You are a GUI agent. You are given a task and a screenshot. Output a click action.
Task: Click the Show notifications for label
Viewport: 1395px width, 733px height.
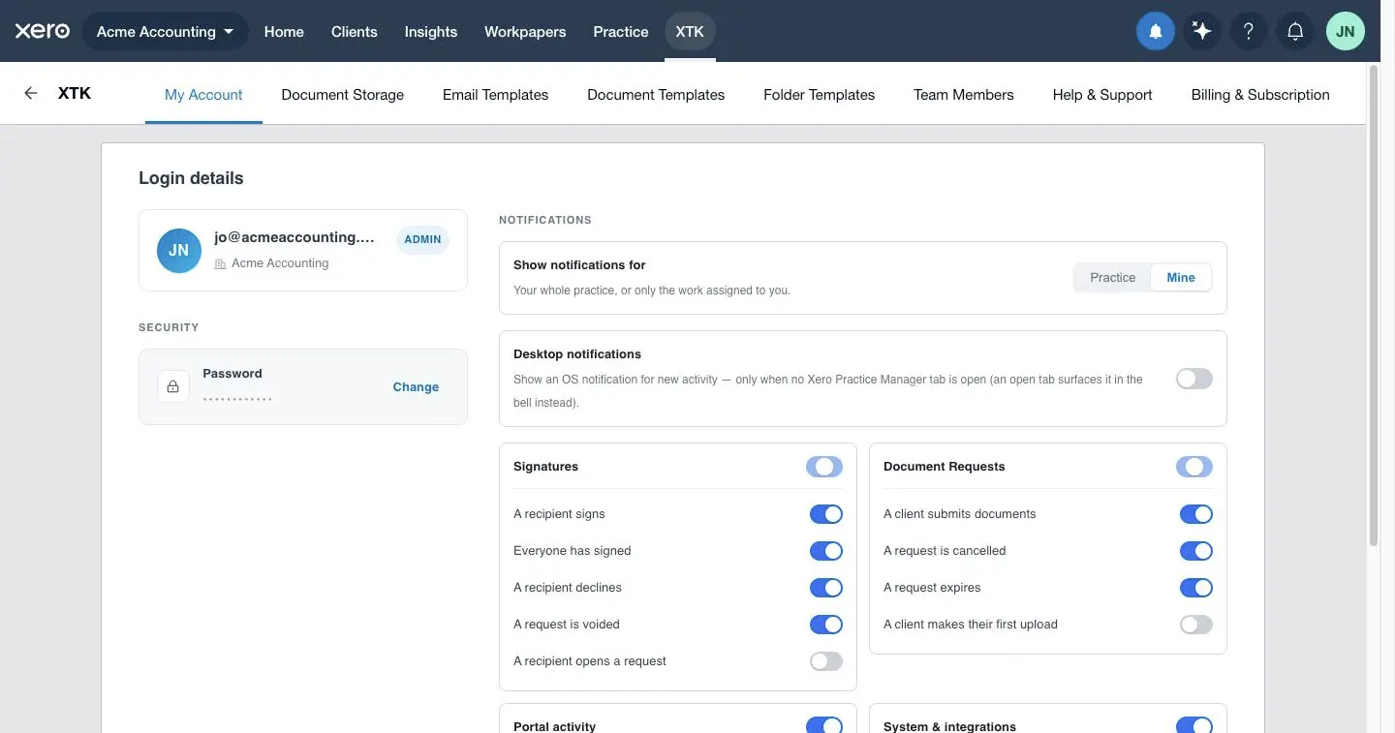click(579, 265)
